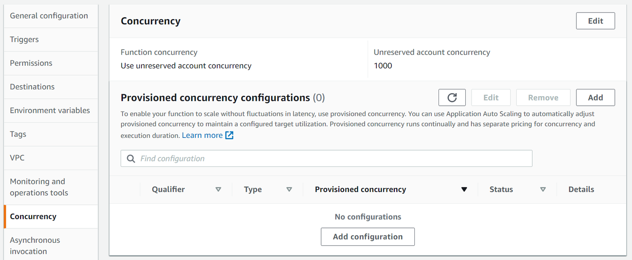
Task: Click the refresh provisioned concurrency icon
Action: (452, 98)
